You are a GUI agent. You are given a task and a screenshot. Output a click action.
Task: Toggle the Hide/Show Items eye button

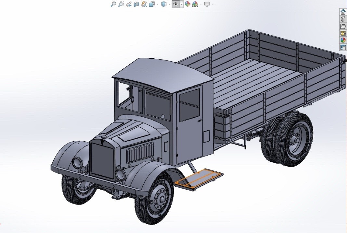pos(176,4)
